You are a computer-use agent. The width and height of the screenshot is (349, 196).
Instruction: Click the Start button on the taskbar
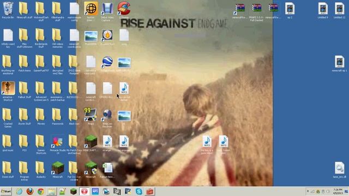(6, 191)
